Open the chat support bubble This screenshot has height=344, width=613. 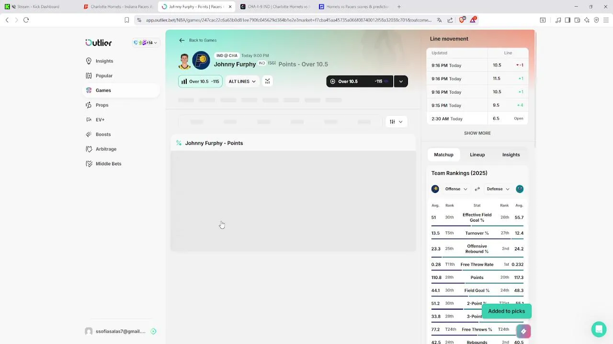[599, 329]
